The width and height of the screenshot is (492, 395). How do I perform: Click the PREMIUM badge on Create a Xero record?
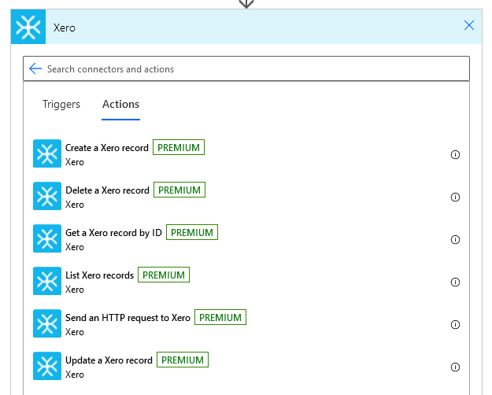click(179, 147)
